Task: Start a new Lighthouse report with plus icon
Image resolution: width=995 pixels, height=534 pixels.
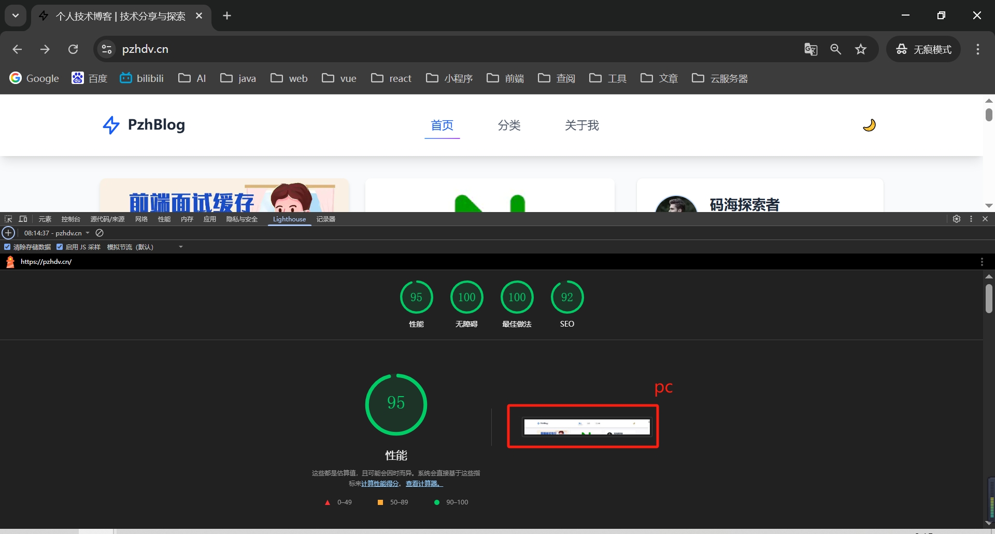Action: [8, 233]
